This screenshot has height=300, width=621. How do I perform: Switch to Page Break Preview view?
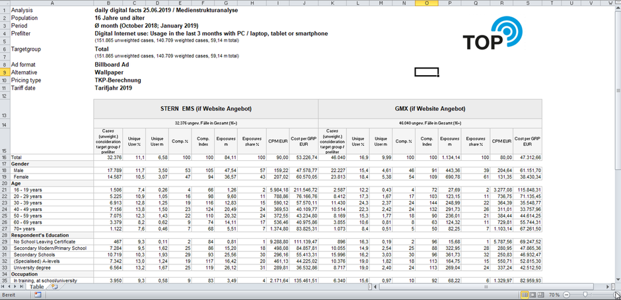[x=541, y=295]
